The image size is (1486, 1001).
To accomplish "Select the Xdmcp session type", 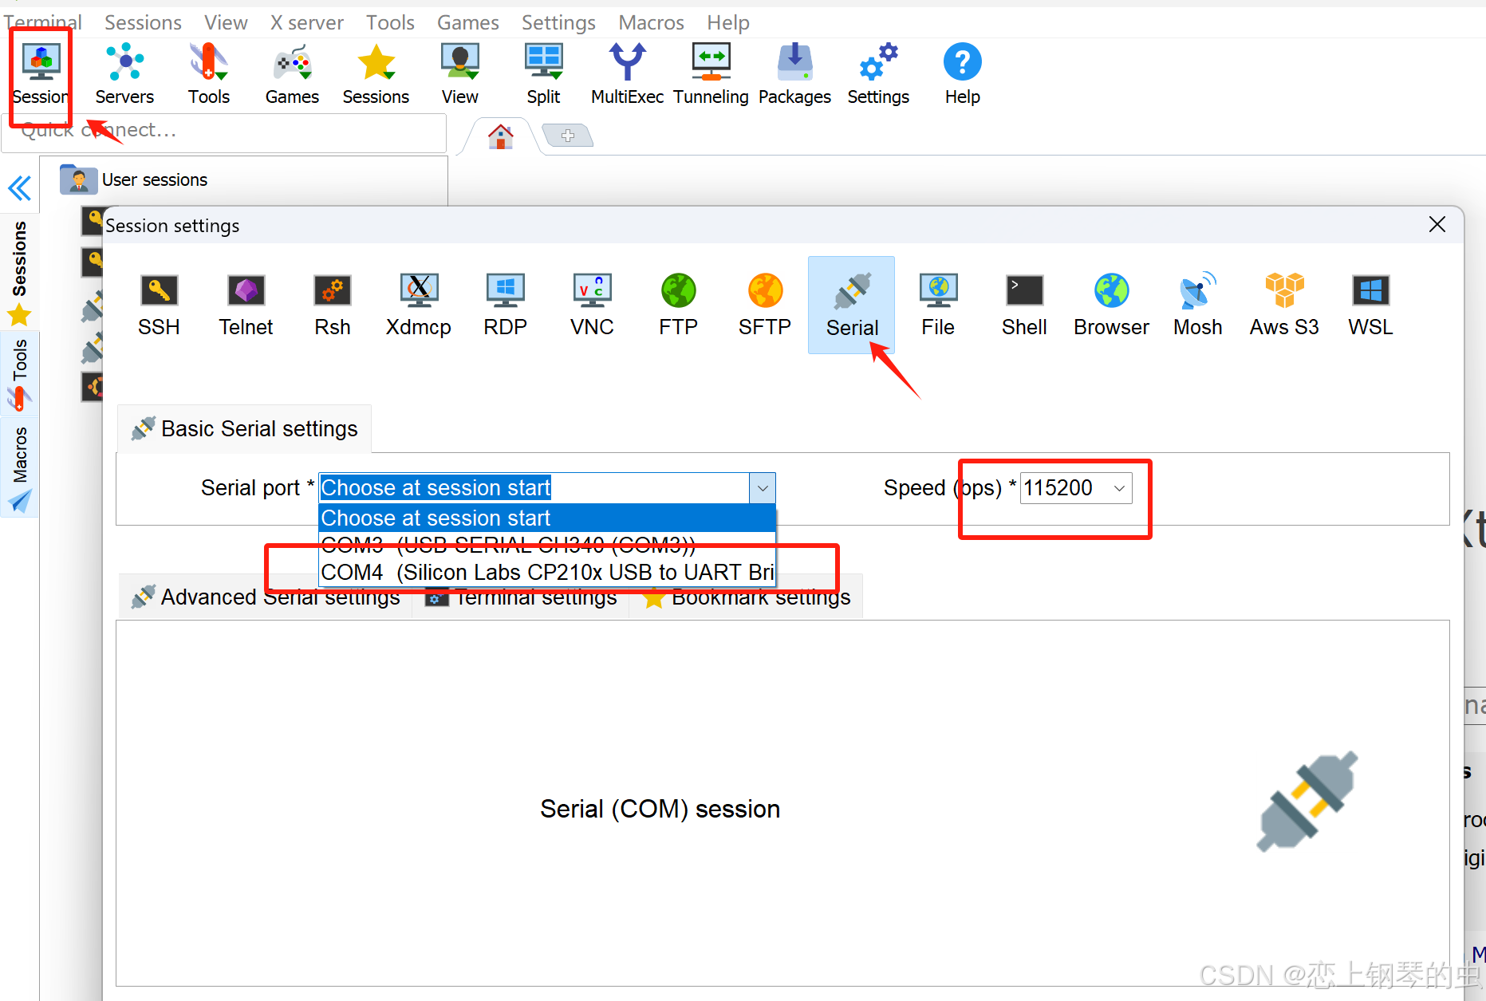I will [x=419, y=305].
